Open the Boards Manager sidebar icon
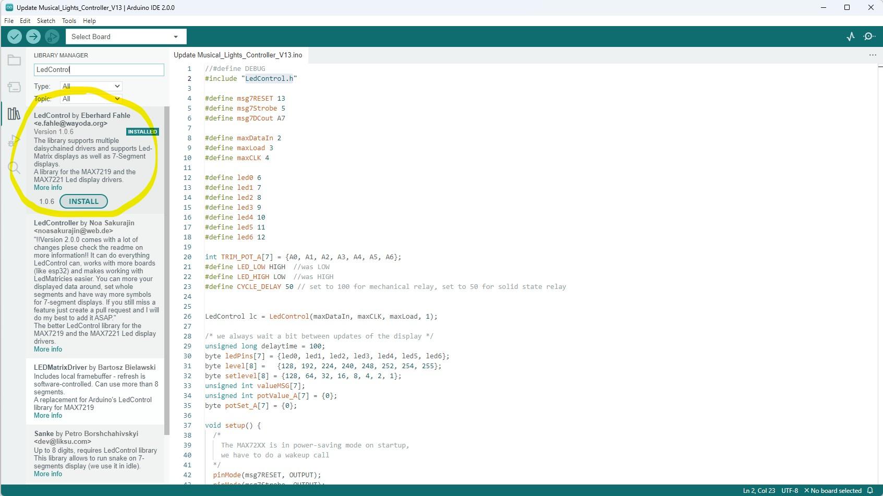The width and height of the screenshot is (883, 496). point(14,87)
